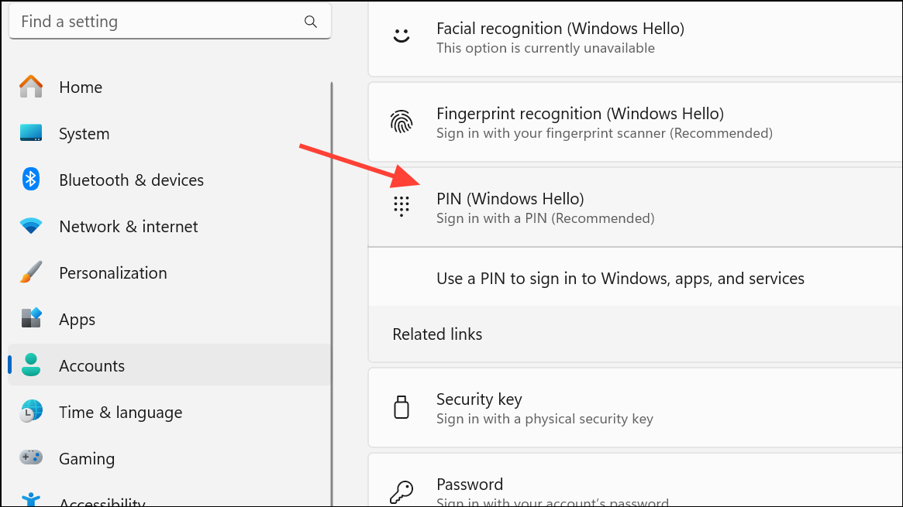Expand the Security key option
903x507 pixels.
pos(636,408)
